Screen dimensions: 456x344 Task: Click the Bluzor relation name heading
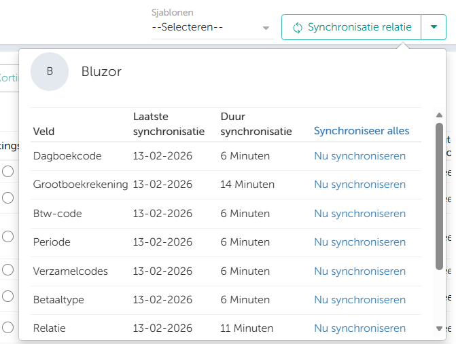[x=101, y=72]
